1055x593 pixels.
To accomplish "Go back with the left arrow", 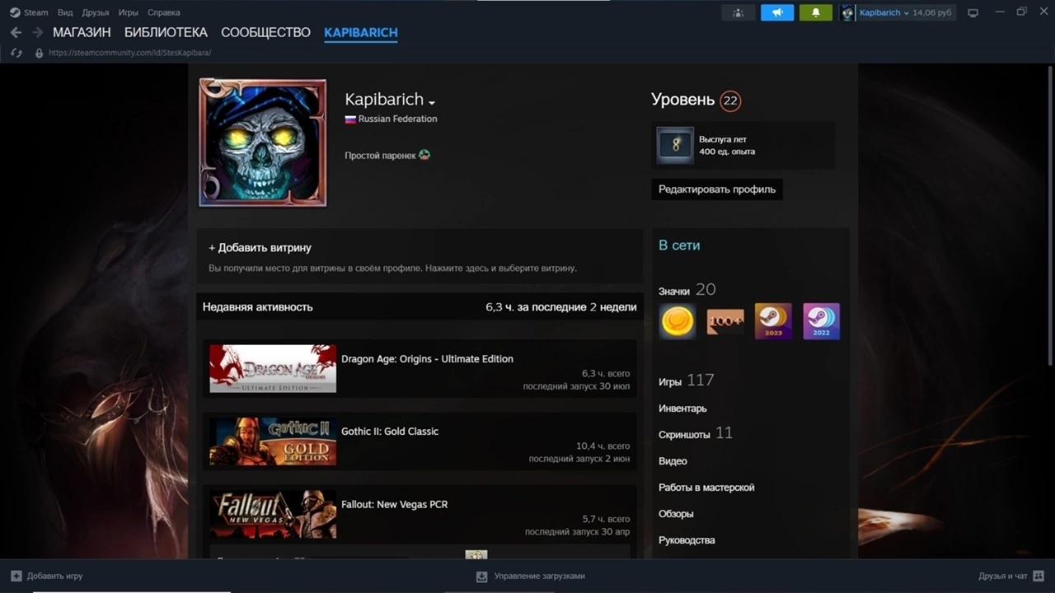I will (x=16, y=33).
